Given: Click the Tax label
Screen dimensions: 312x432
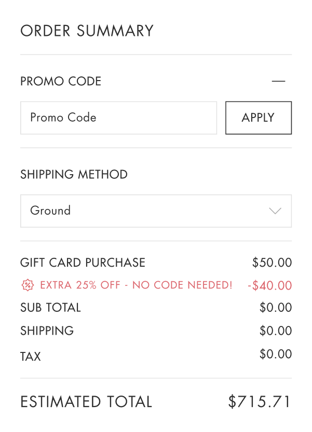Looking at the screenshot, I should (x=31, y=357).
